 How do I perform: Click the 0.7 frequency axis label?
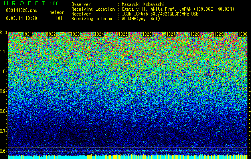pyautogui.click(x=3, y=131)
